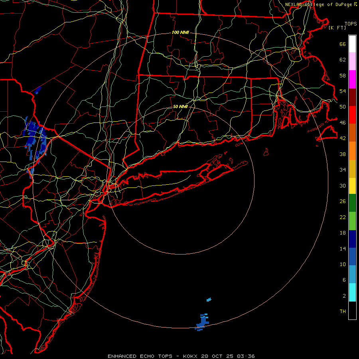The image size is (359, 359).
Task: Click the '22' legend value
Action: point(343,217)
